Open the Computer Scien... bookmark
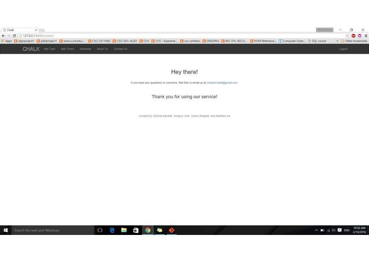The width and height of the screenshot is (369, 262). (x=292, y=41)
